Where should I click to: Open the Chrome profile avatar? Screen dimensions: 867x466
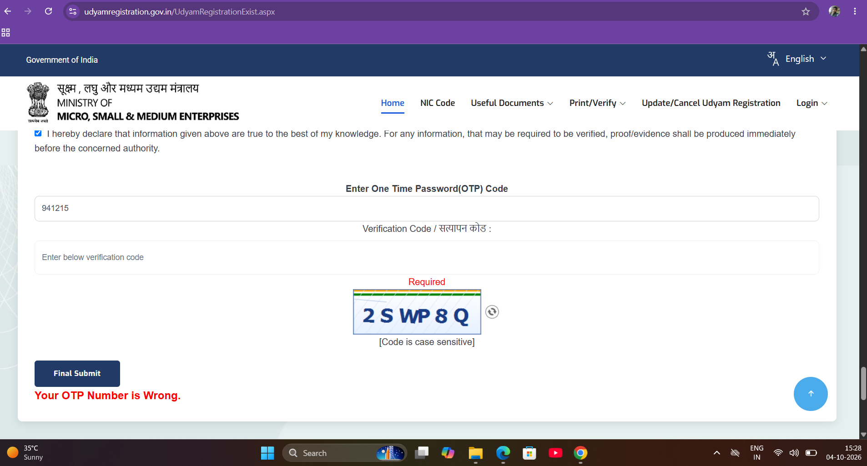[x=834, y=11]
